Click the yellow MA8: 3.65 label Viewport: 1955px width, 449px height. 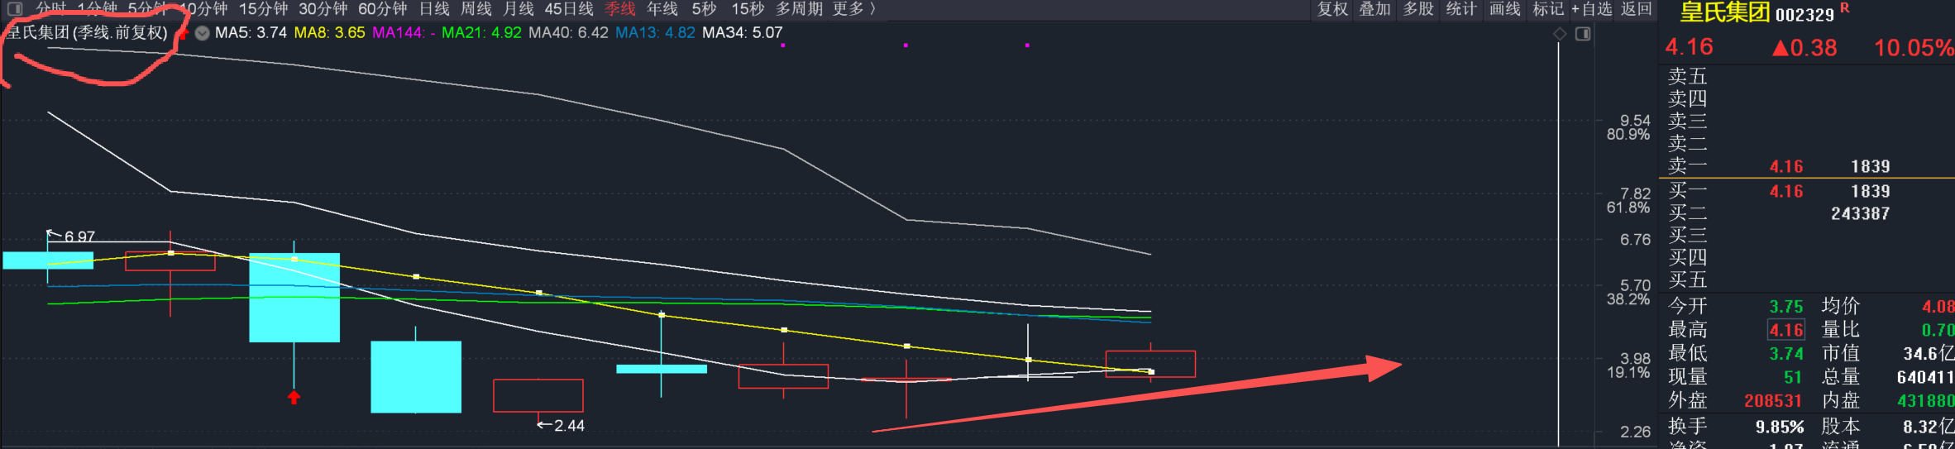(x=329, y=33)
